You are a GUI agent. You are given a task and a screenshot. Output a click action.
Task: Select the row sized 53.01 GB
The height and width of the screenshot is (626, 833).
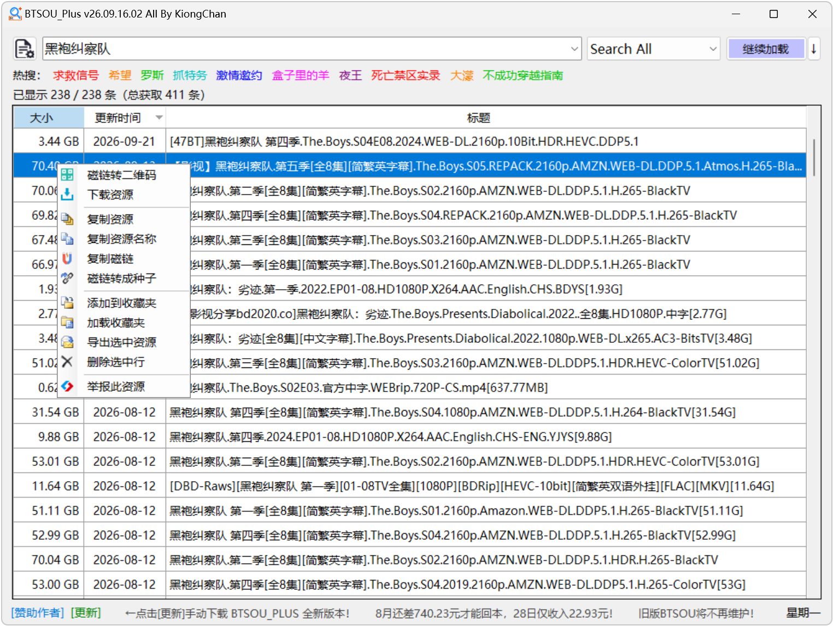pos(410,461)
